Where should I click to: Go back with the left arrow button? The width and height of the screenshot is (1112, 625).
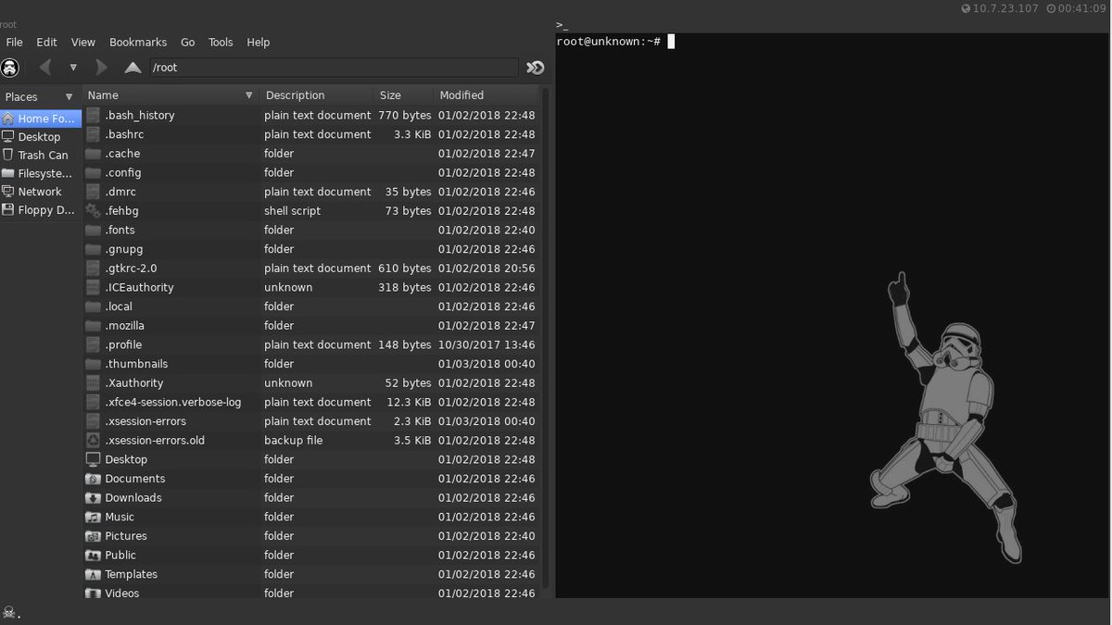pos(44,68)
